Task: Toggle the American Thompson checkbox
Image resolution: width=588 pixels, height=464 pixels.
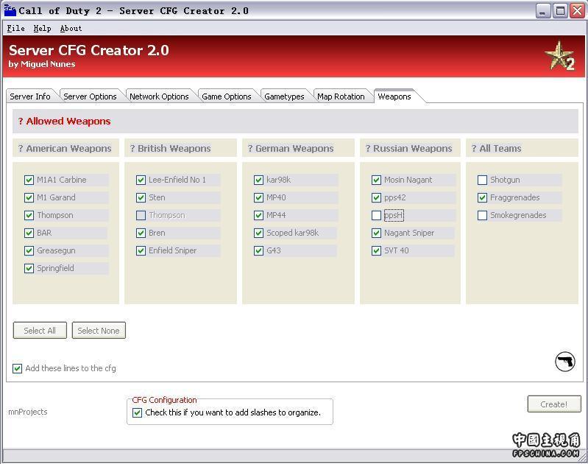Action: 29,215
